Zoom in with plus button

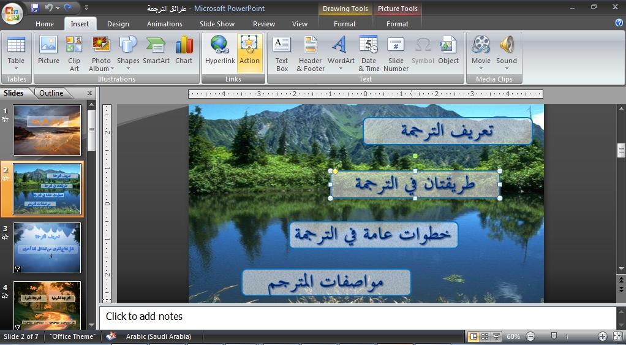tap(603, 336)
